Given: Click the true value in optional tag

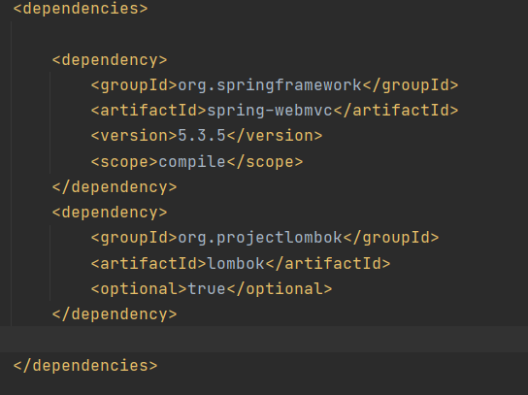Looking at the screenshot, I should (207, 289).
